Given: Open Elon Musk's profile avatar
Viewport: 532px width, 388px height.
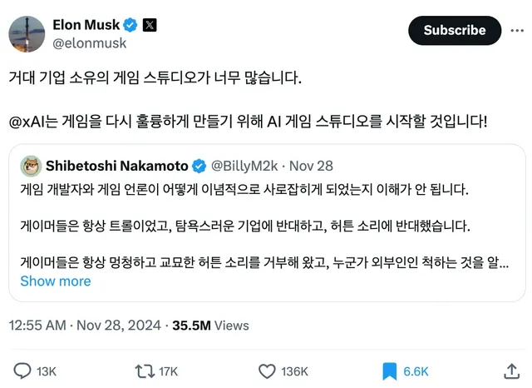Looking at the screenshot, I should click(x=26, y=33).
